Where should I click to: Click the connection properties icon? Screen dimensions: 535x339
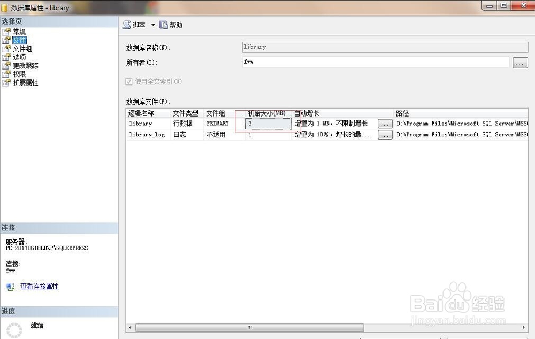[x=10, y=287]
